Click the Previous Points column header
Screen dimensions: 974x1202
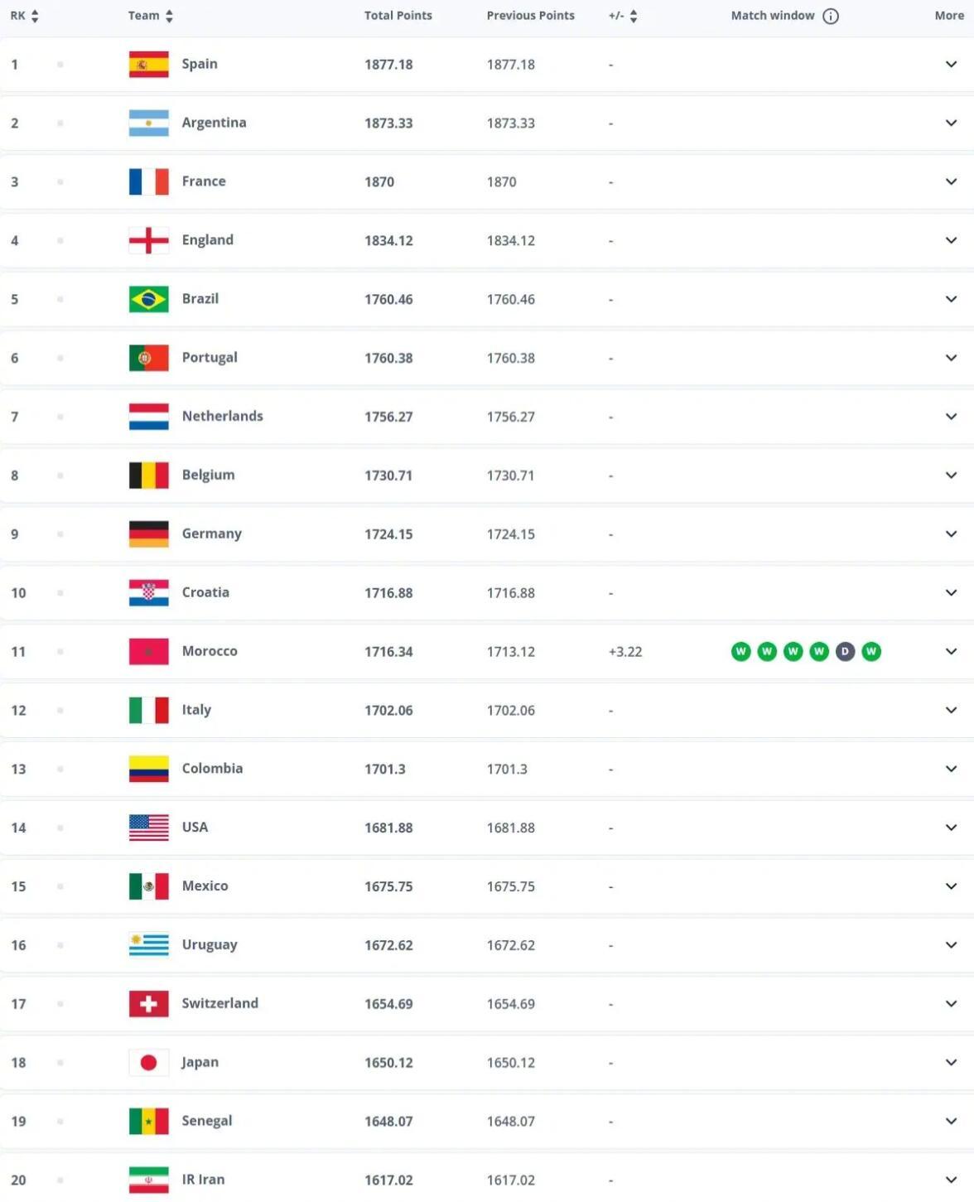530,16
